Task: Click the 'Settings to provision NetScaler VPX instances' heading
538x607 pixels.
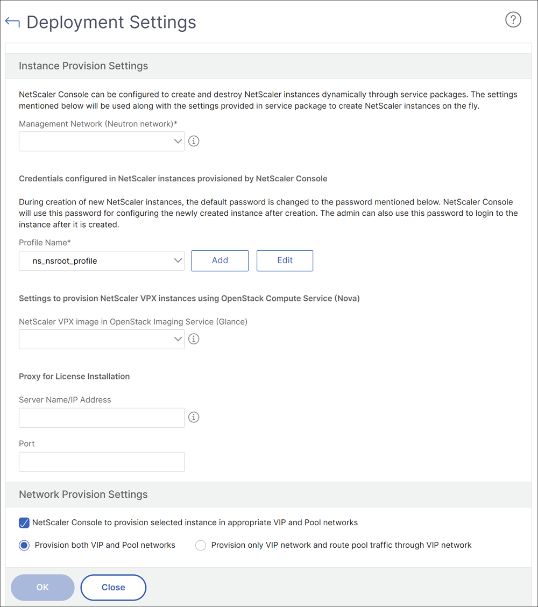Action: click(x=189, y=299)
